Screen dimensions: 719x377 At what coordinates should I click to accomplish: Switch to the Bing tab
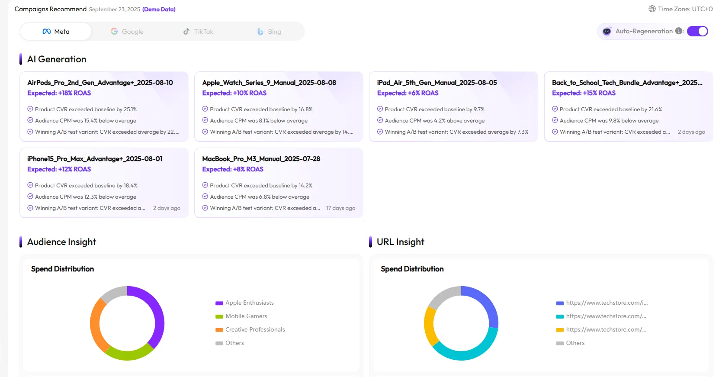[269, 32]
